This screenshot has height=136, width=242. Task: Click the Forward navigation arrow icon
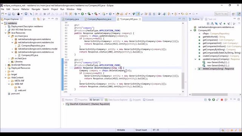[x=194, y=14]
